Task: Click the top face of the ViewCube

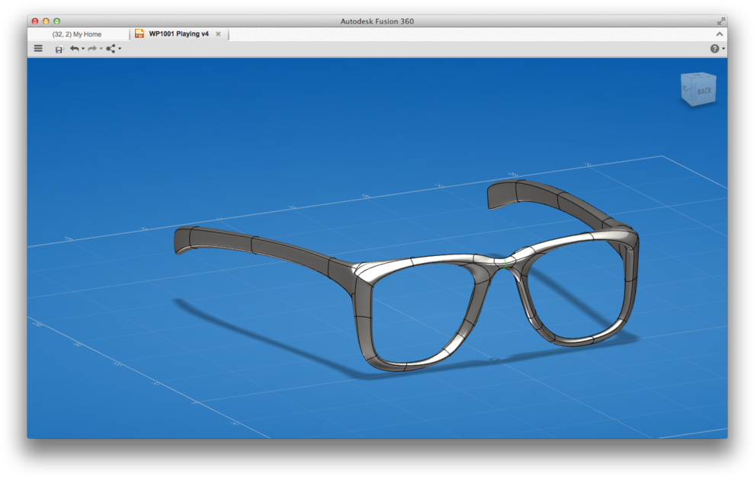Action: 698,77
